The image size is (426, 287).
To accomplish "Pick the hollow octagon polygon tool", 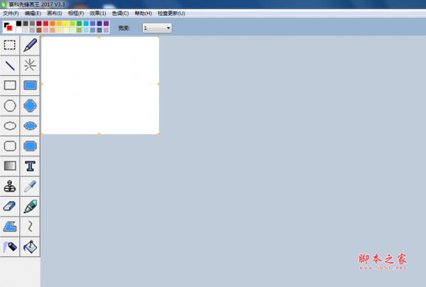I will click(10, 106).
